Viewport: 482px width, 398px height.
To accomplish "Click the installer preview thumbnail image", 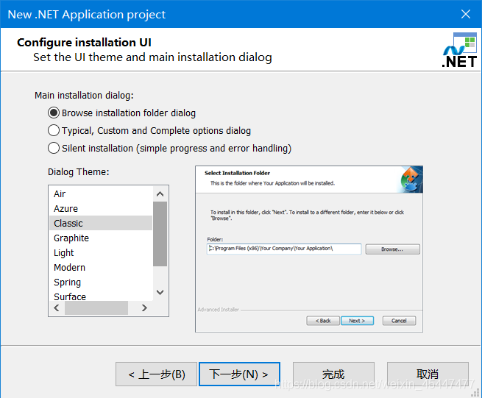I will [309, 249].
